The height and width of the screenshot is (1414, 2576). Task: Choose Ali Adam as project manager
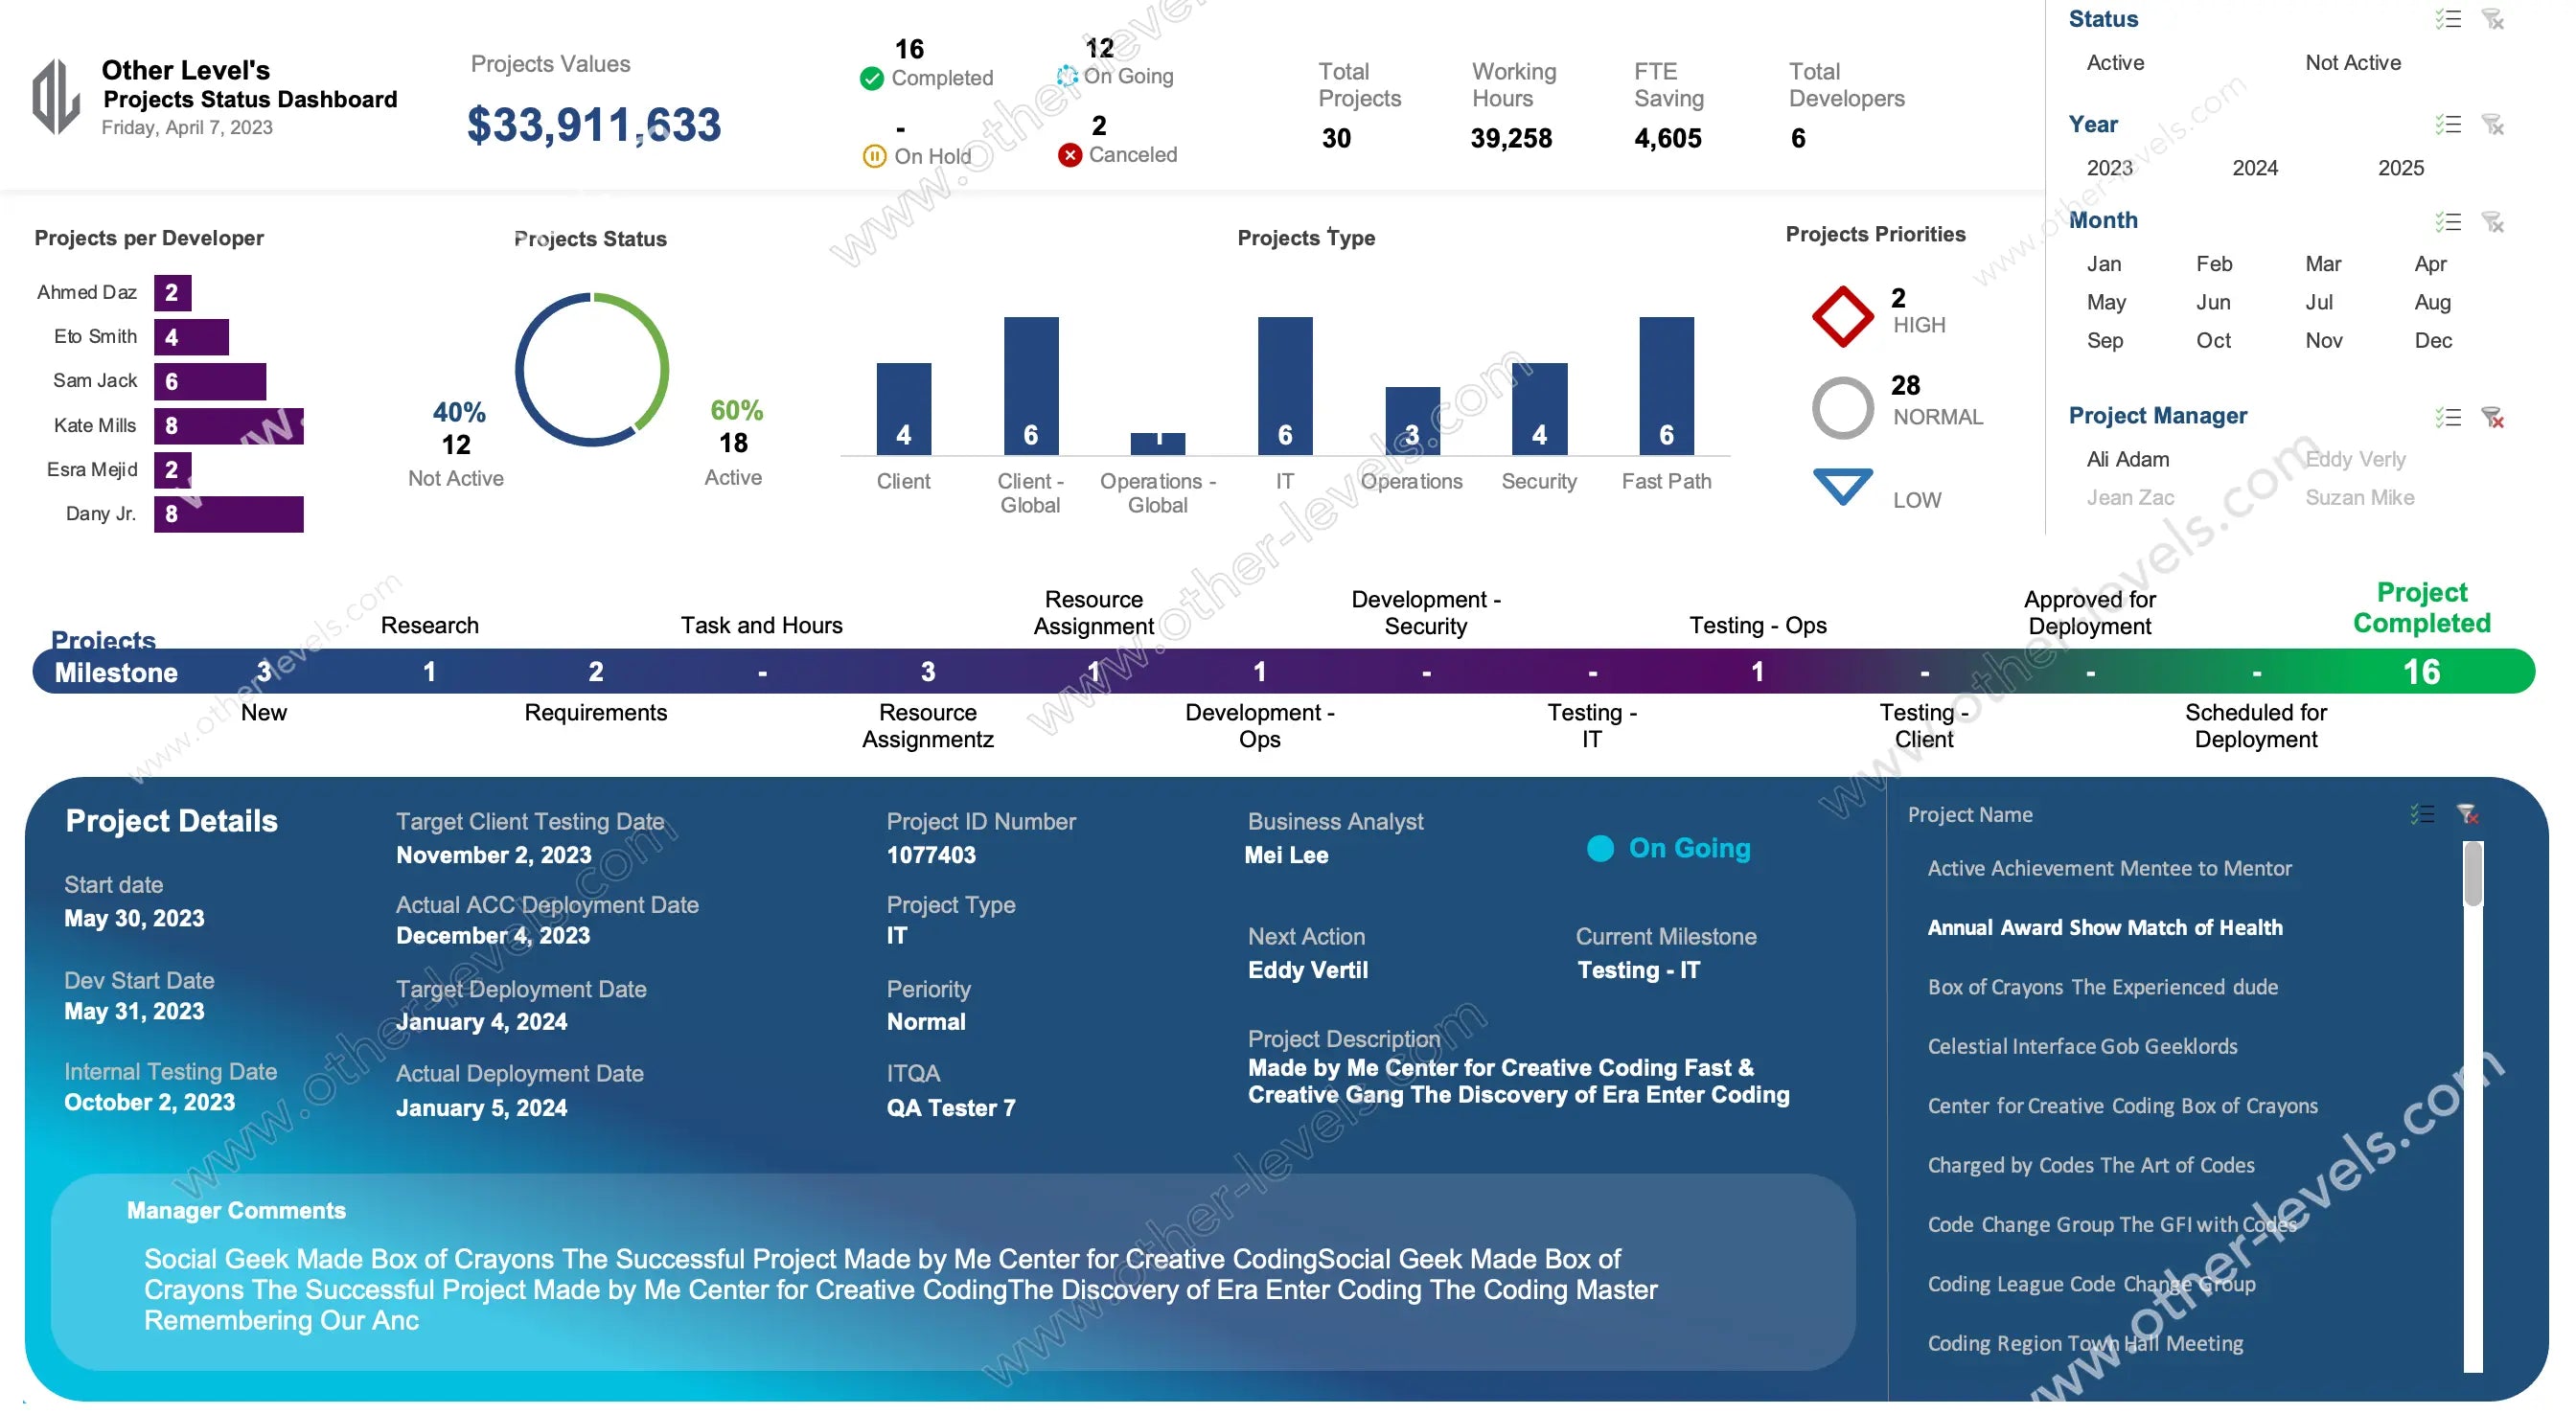click(2127, 459)
